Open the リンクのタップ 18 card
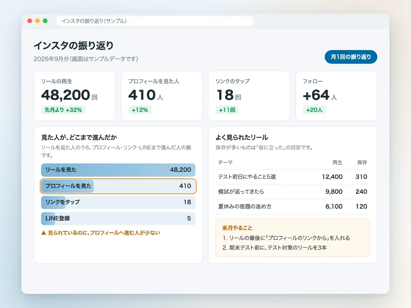Image resolution: width=411 pixels, height=308 pixels. (x=249, y=96)
